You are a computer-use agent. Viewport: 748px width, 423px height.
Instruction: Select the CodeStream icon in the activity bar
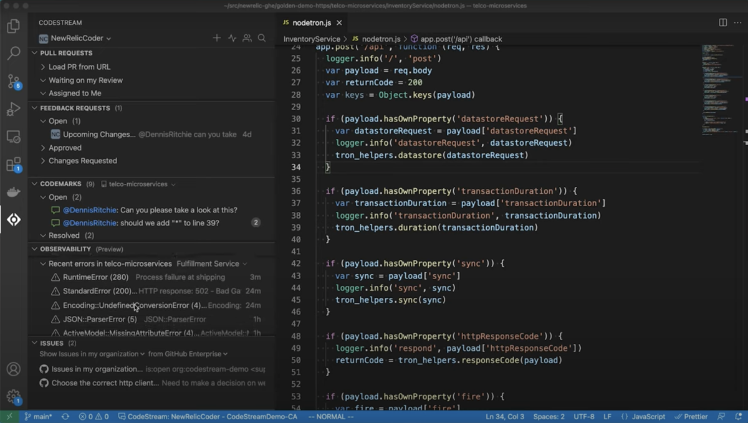pyautogui.click(x=13, y=219)
